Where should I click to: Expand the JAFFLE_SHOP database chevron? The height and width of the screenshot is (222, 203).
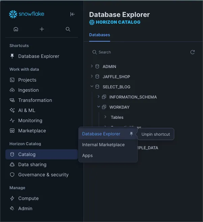pyautogui.click(x=92, y=76)
